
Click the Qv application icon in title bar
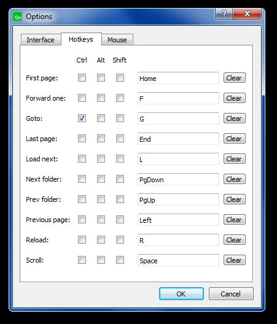pyautogui.click(x=18, y=17)
